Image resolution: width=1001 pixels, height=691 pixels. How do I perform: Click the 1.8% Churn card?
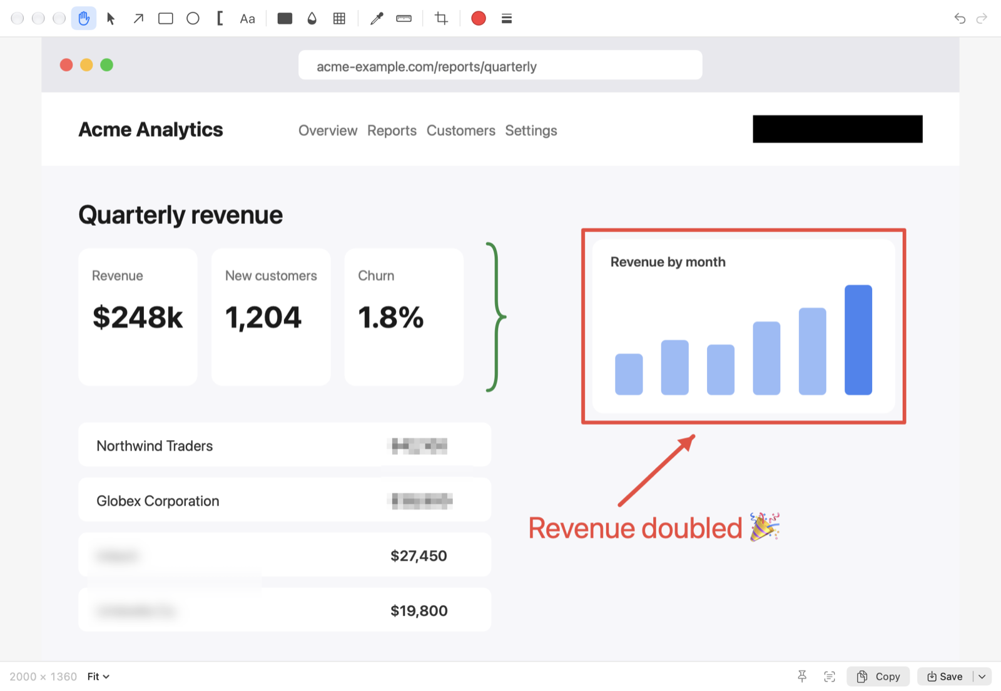coord(404,317)
